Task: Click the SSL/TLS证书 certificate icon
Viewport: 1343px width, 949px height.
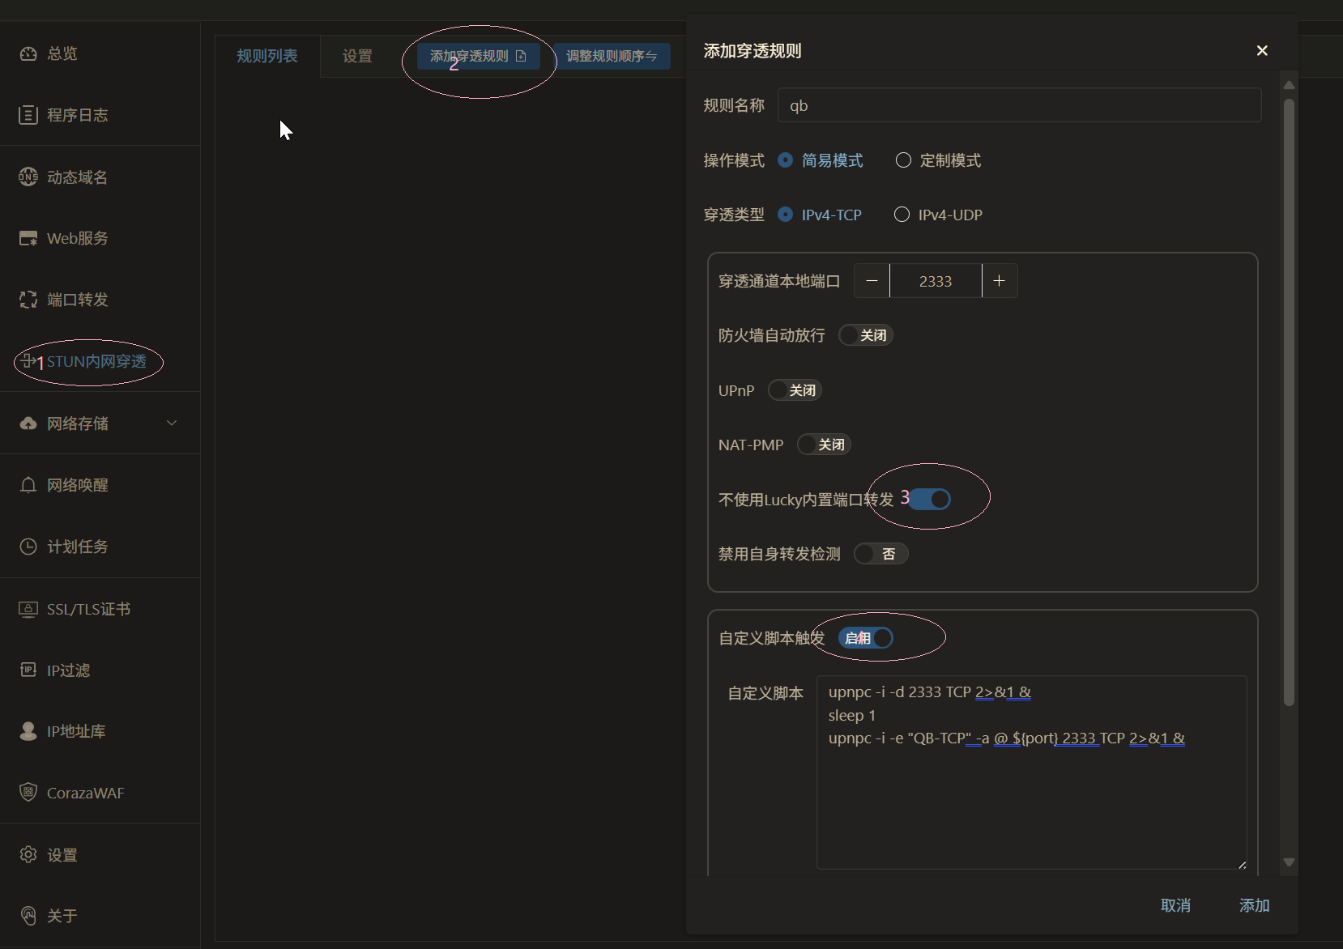Action: click(x=28, y=609)
